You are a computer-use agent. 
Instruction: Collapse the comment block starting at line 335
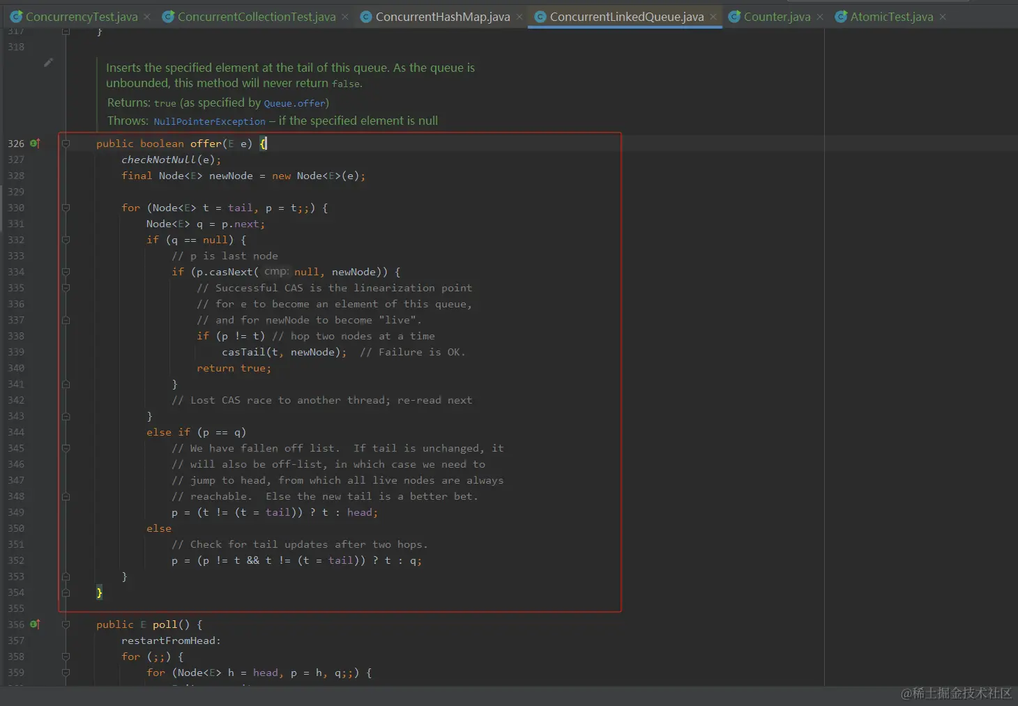[66, 288]
